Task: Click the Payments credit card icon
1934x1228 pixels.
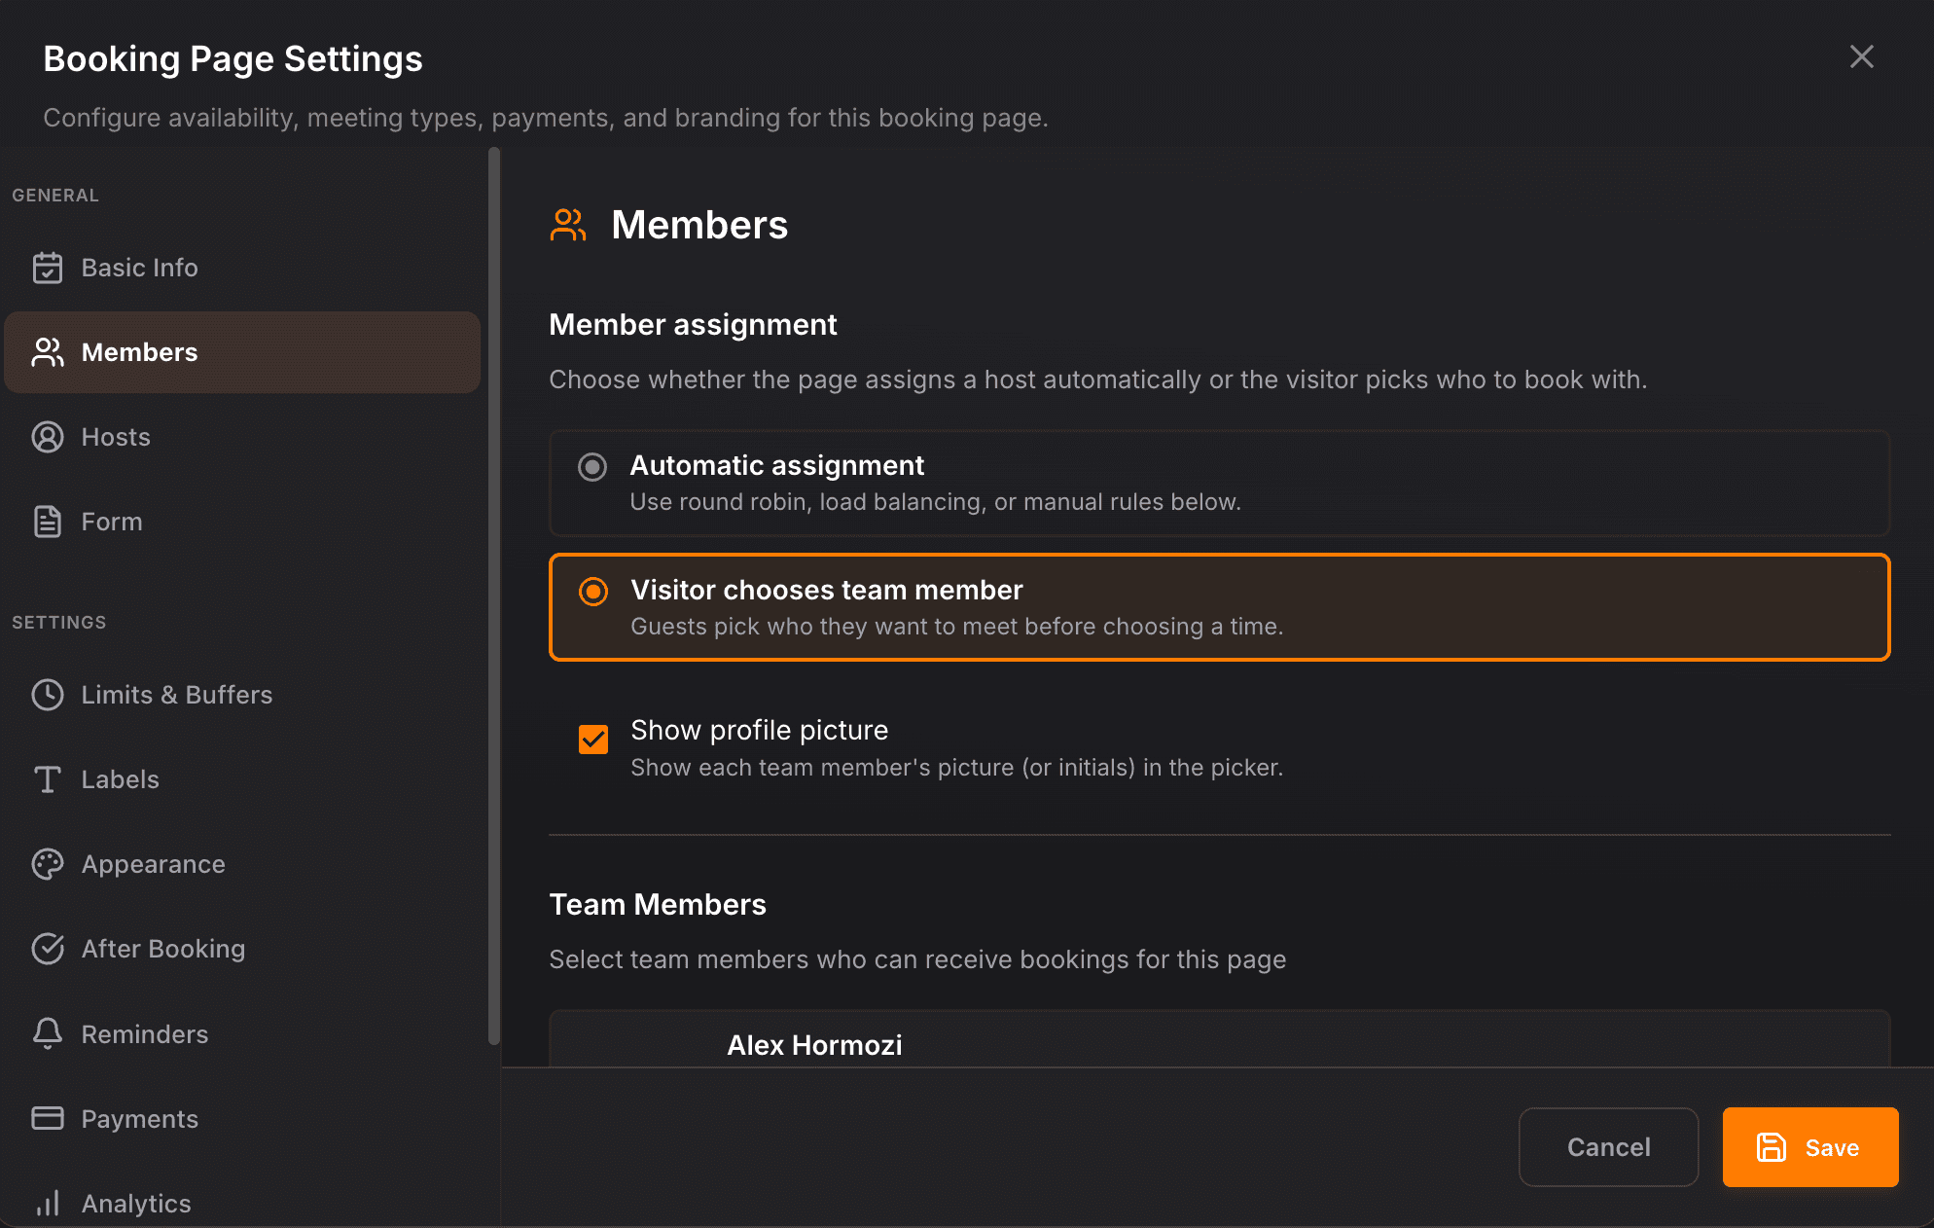Action: click(47, 1118)
